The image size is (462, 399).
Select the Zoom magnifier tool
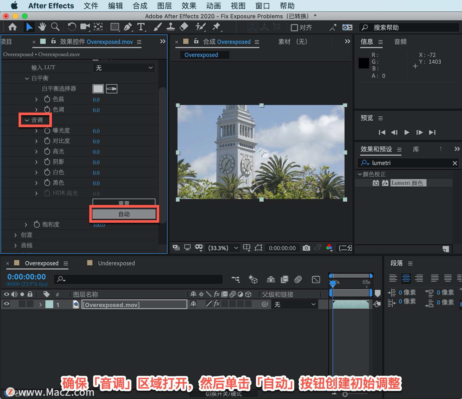point(55,27)
